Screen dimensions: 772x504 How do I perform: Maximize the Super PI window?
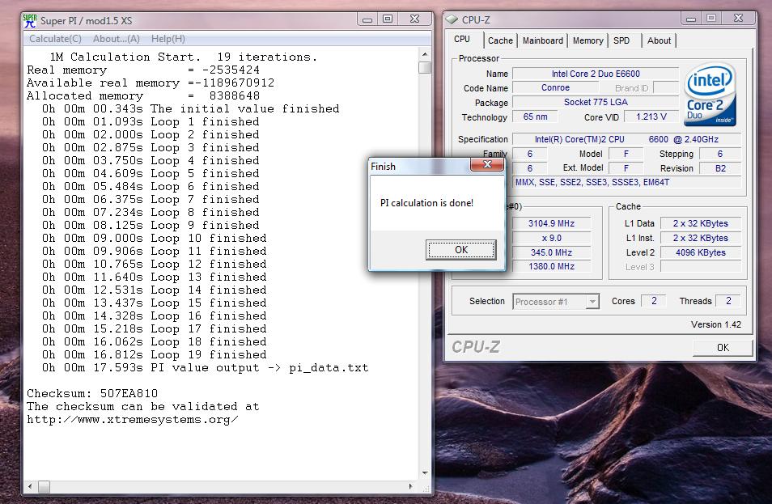pos(388,19)
